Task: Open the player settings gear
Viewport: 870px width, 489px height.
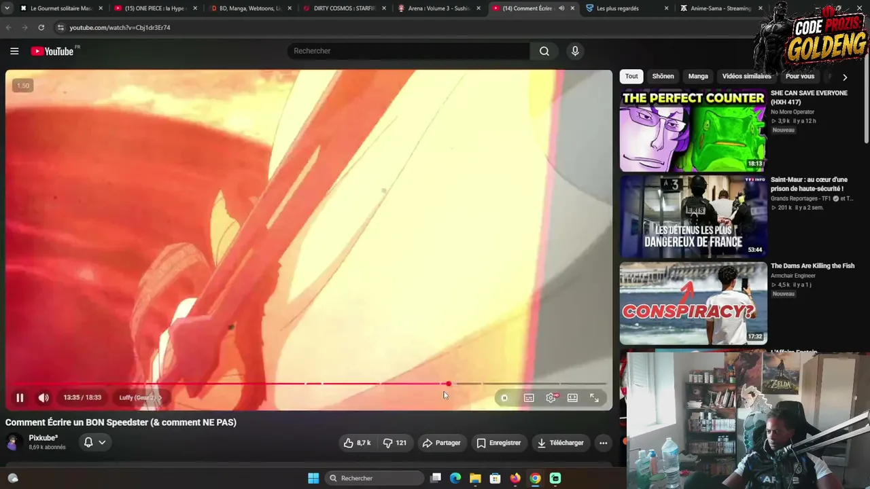Action: click(x=551, y=398)
